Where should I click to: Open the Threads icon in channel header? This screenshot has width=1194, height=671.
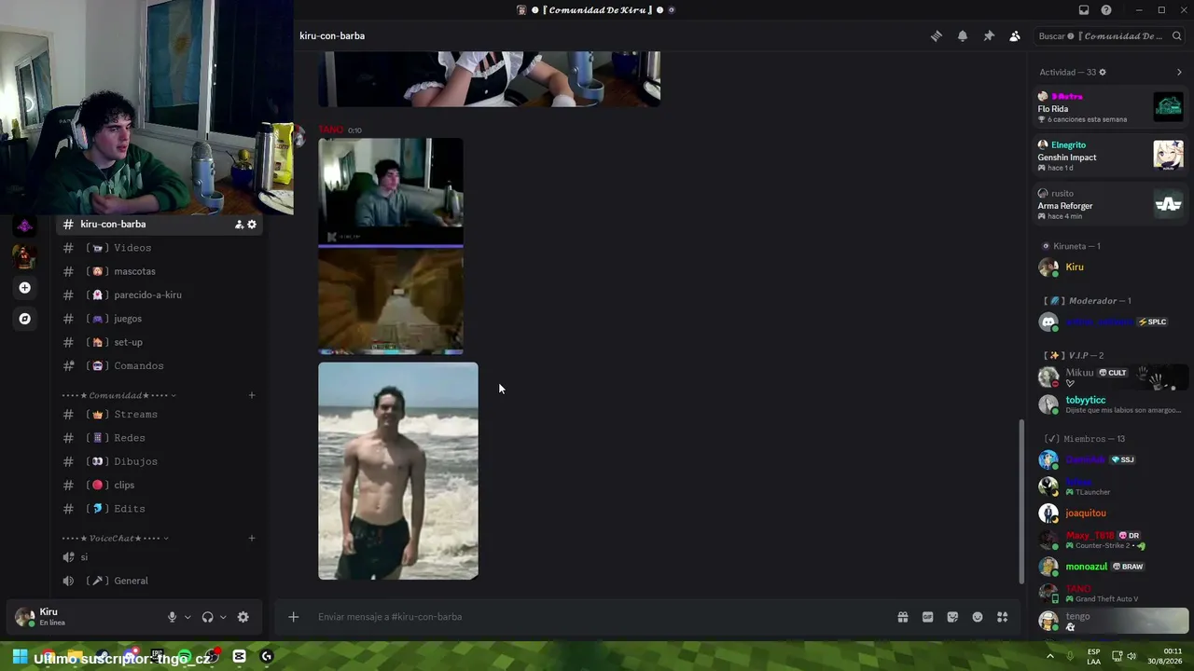(x=937, y=36)
